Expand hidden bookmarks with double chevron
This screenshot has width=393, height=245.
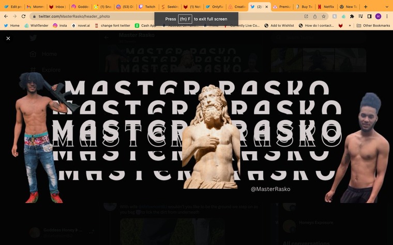(350, 25)
